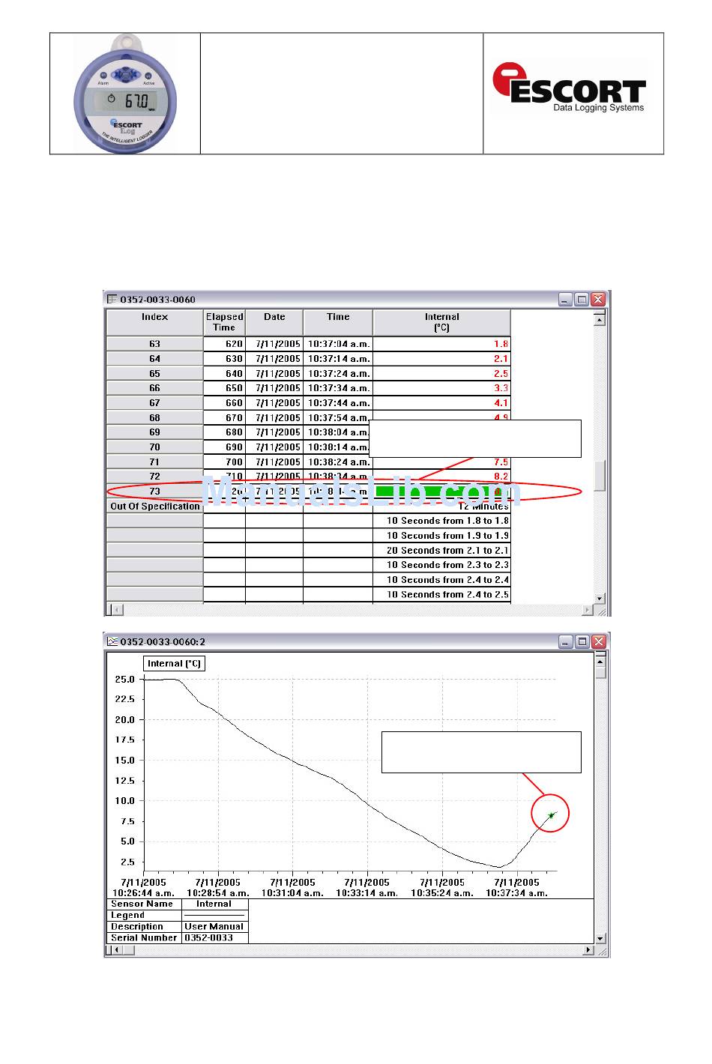Click the table window vertical scrollbar thumb
Image resolution: width=712 pixels, height=1064 pixels.
tap(600, 477)
